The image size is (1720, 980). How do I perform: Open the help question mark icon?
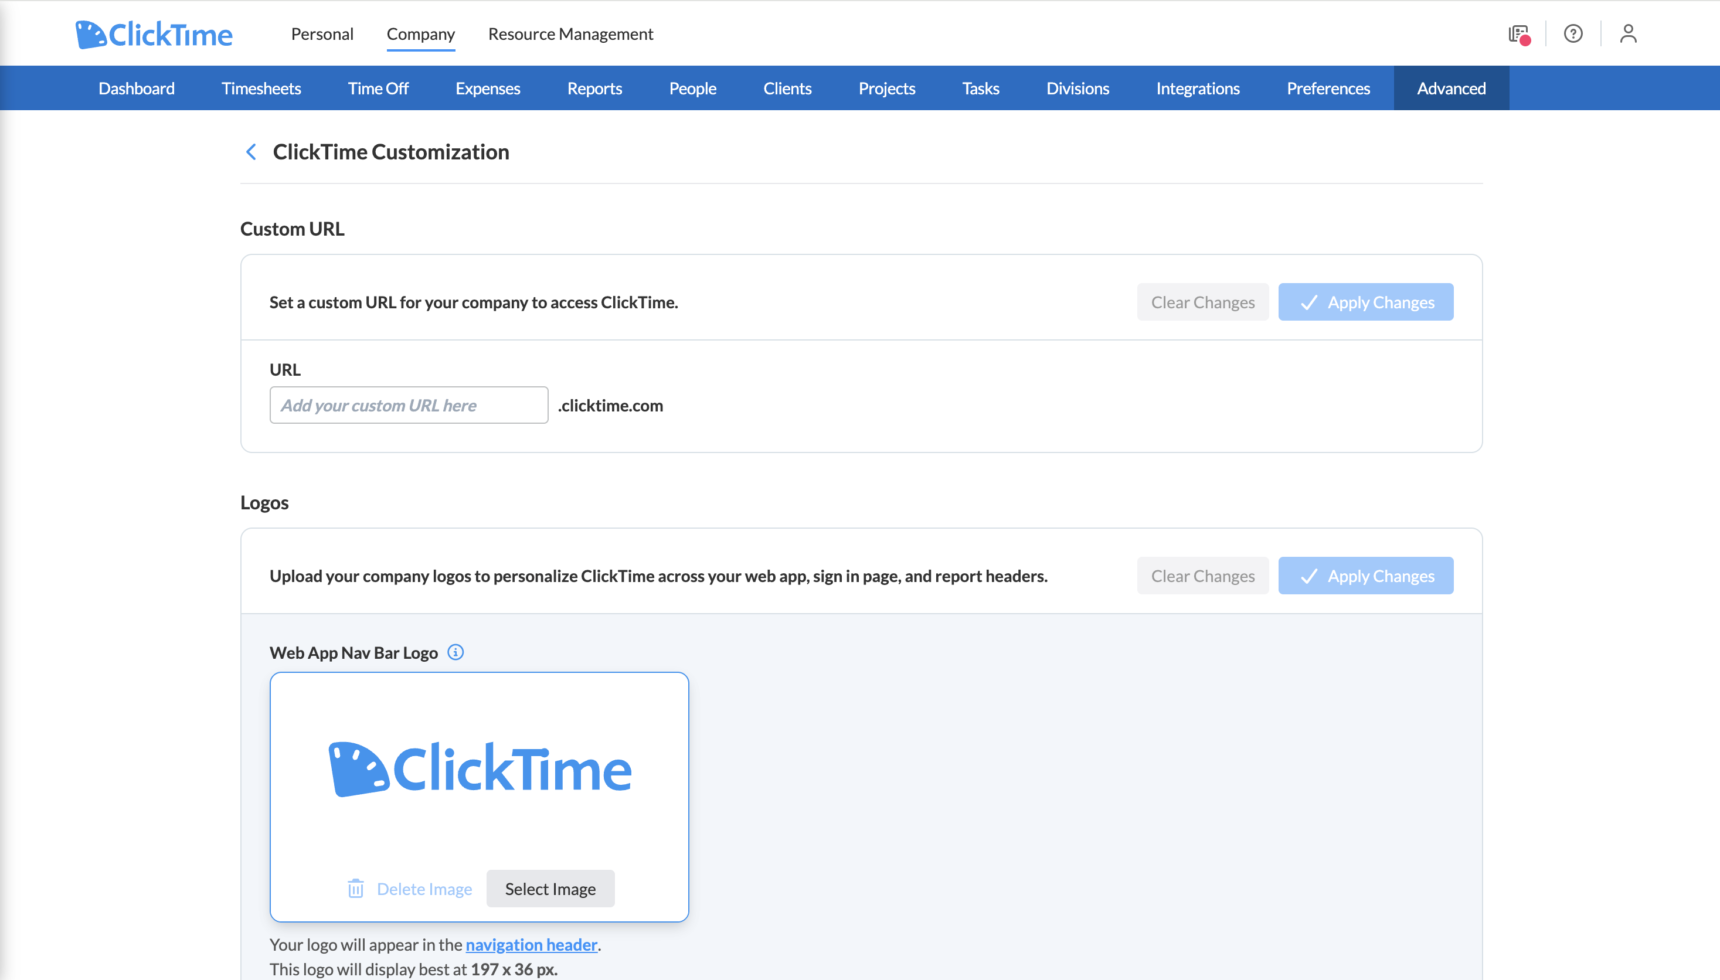click(1573, 33)
